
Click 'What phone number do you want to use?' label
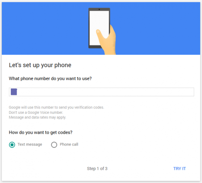(50, 78)
